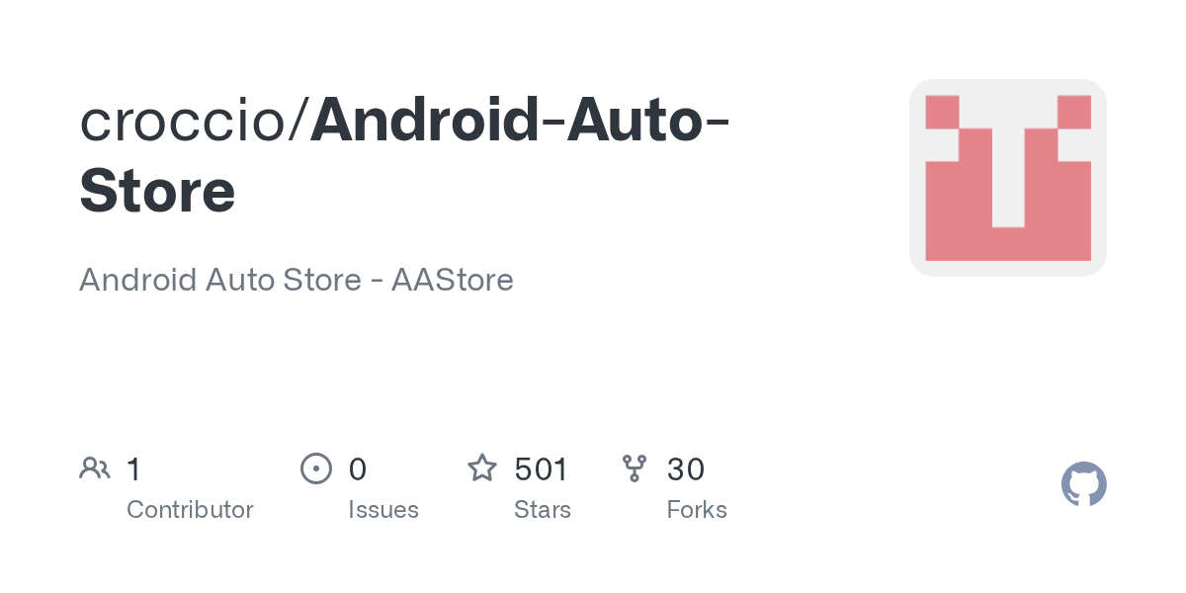Click the bold Android-Auto- title text
This screenshot has width=1186, height=593.
pyautogui.click(x=521, y=120)
